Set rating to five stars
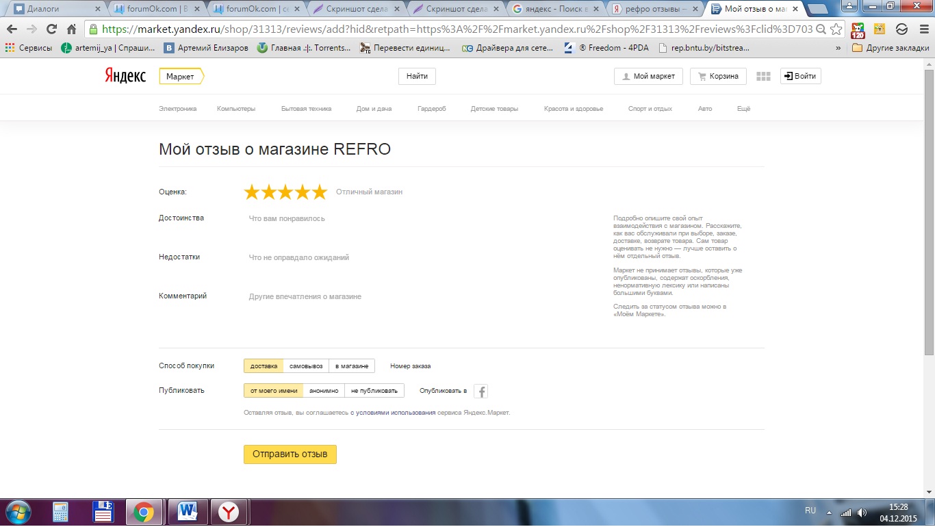Viewport: 935px width, 527px height. 319,192
